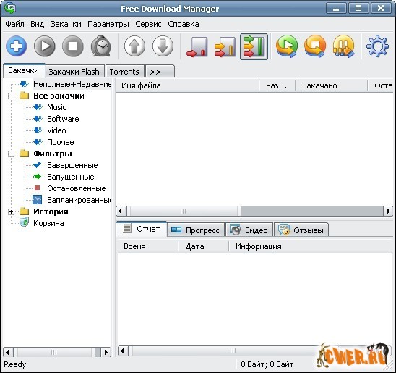Screen dimensions: 396x373
Task: Select the Прочее category
Action: tap(61, 142)
